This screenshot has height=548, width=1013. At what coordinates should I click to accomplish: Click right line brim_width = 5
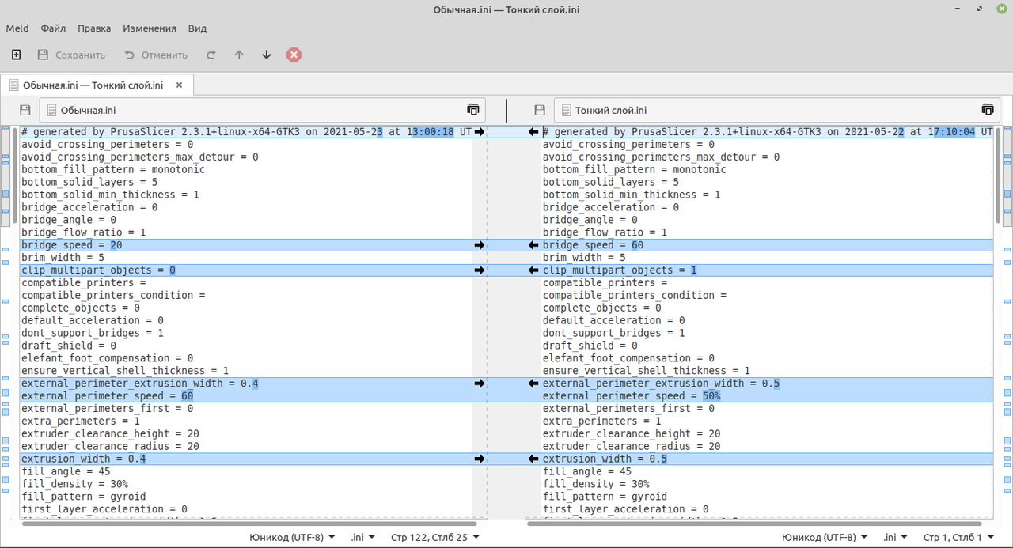click(x=584, y=258)
